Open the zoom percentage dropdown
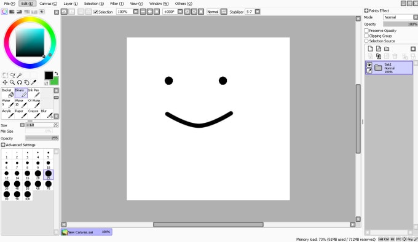 pos(136,12)
